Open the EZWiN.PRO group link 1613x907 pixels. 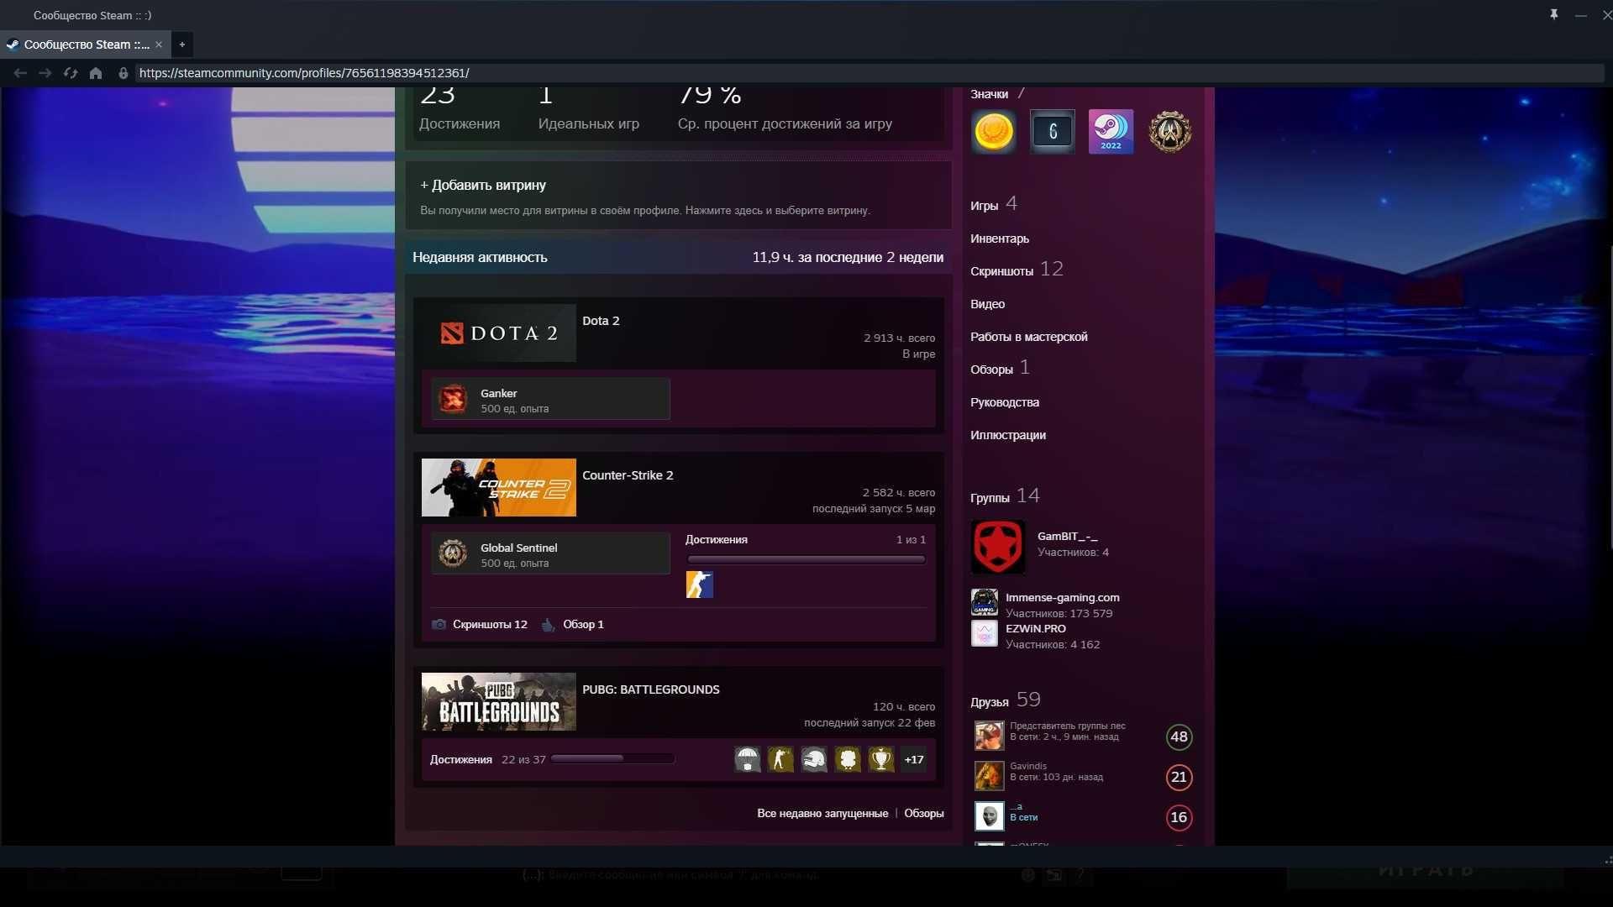point(1036,628)
